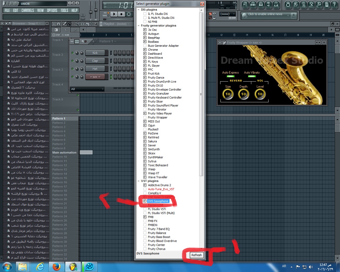Image resolution: width=340 pixels, height=272 pixels.
Task: Toggle the Sytrus plugin checkbox
Action: coord(145,161)
